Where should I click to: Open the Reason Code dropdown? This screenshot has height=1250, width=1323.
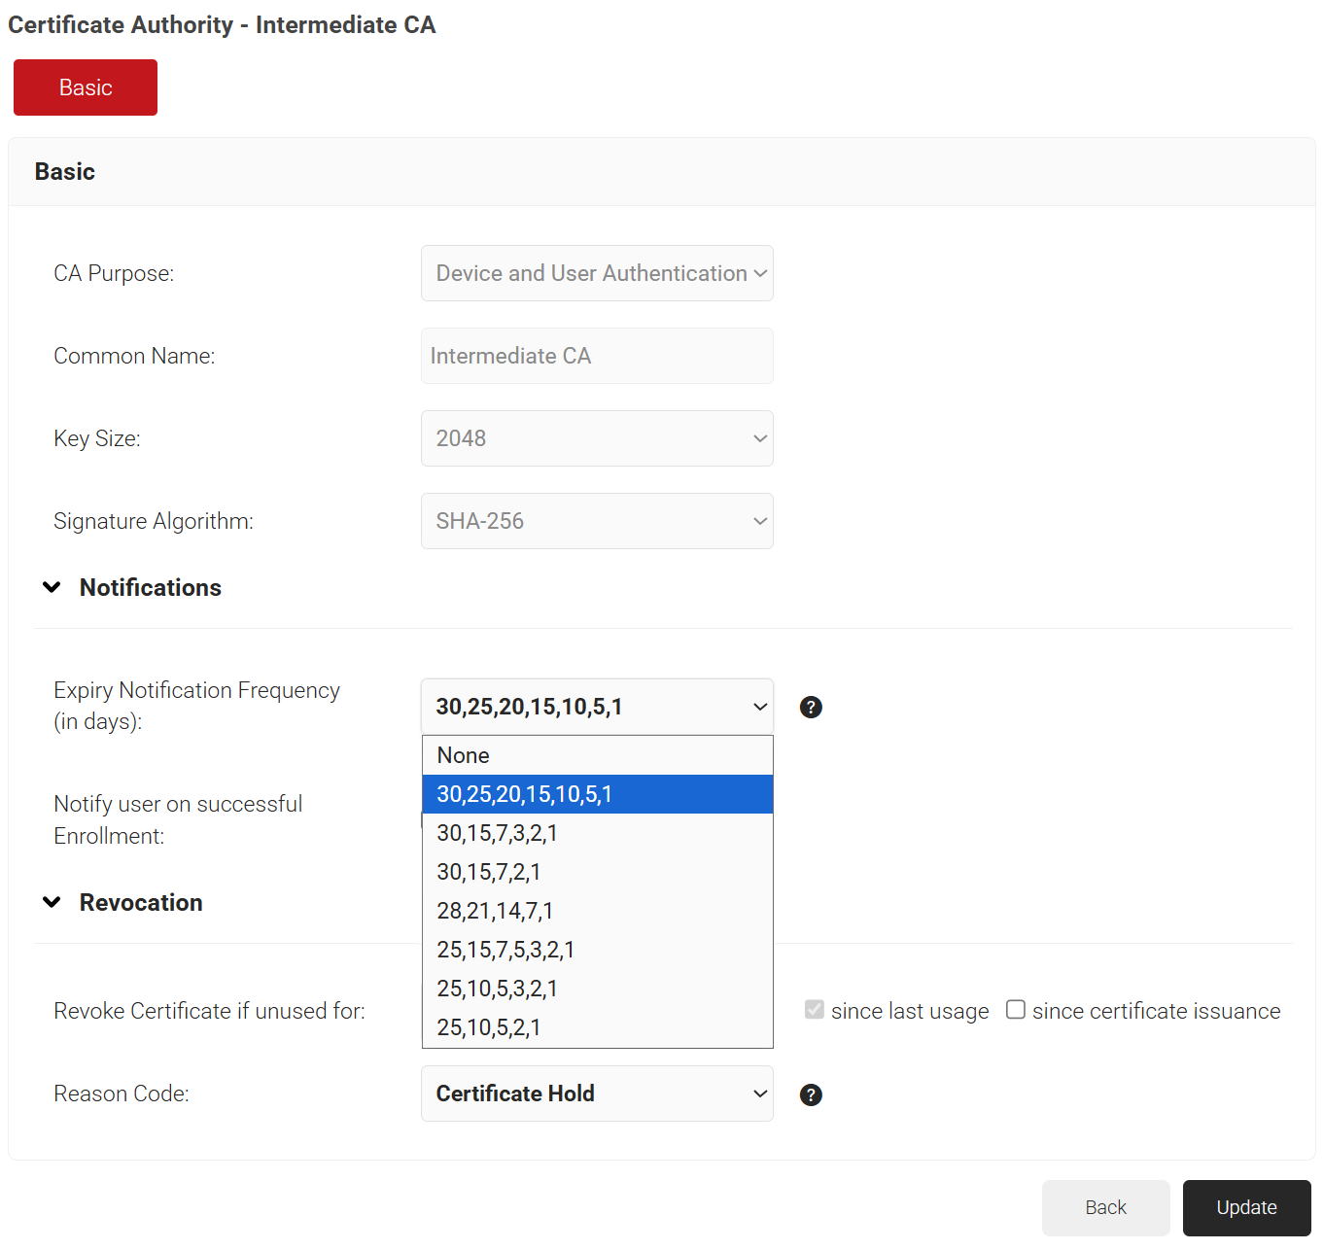[597, 1094]
